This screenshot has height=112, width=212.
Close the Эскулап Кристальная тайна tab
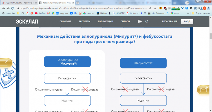coord(73,3)
